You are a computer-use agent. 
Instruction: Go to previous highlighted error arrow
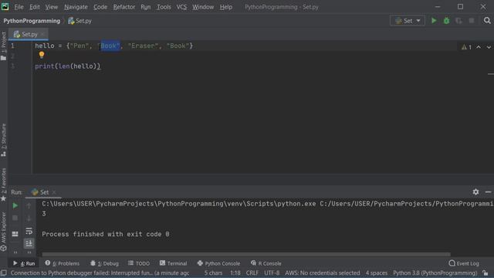(x=479, y=47)
